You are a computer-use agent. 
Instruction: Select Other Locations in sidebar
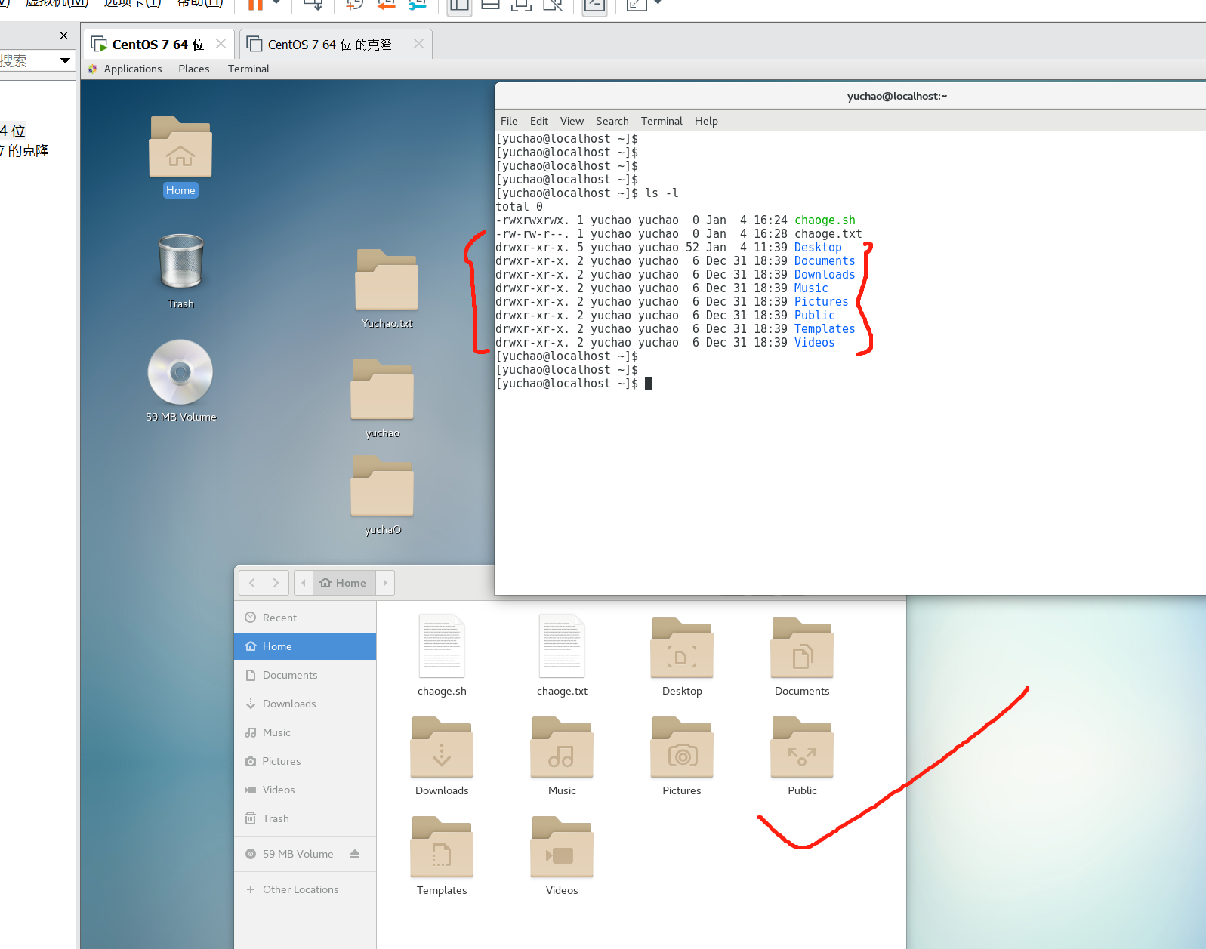pos(300,889)
